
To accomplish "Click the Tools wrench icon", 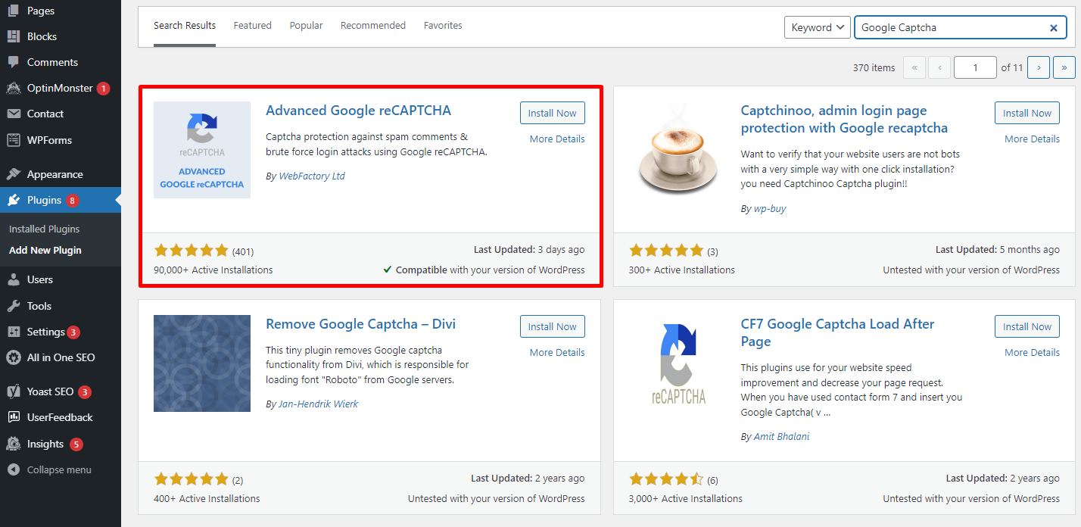I will 13,306.
